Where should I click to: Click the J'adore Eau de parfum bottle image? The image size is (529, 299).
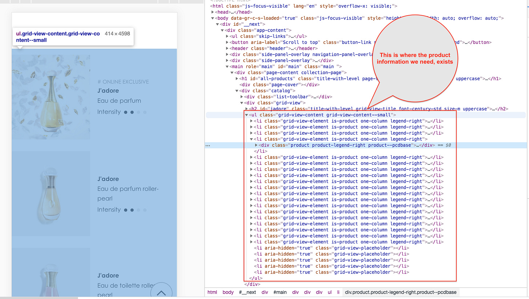(x=51, y=97)
